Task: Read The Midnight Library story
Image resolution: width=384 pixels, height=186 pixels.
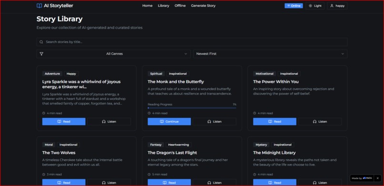Action: coord(275,183)
